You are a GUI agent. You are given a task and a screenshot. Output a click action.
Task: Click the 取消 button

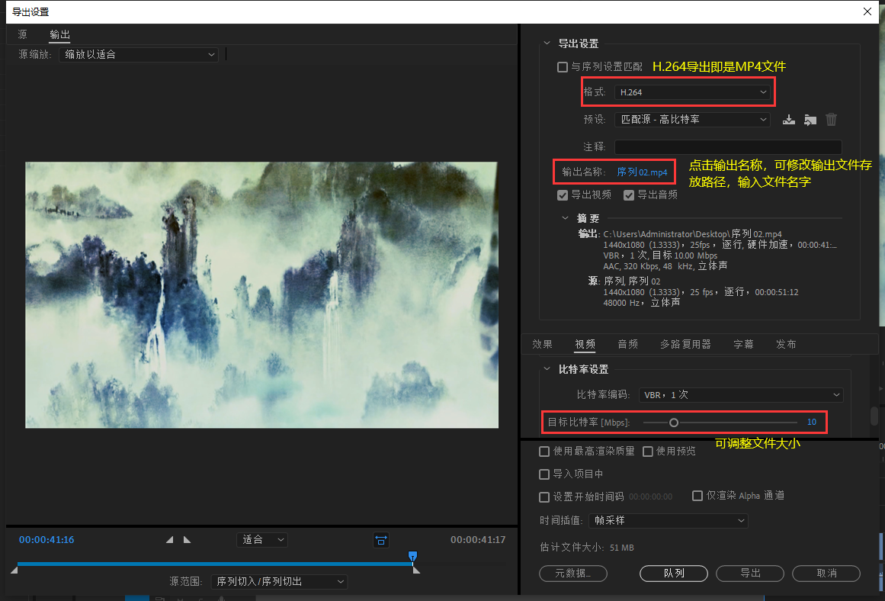tap(826, 574)
